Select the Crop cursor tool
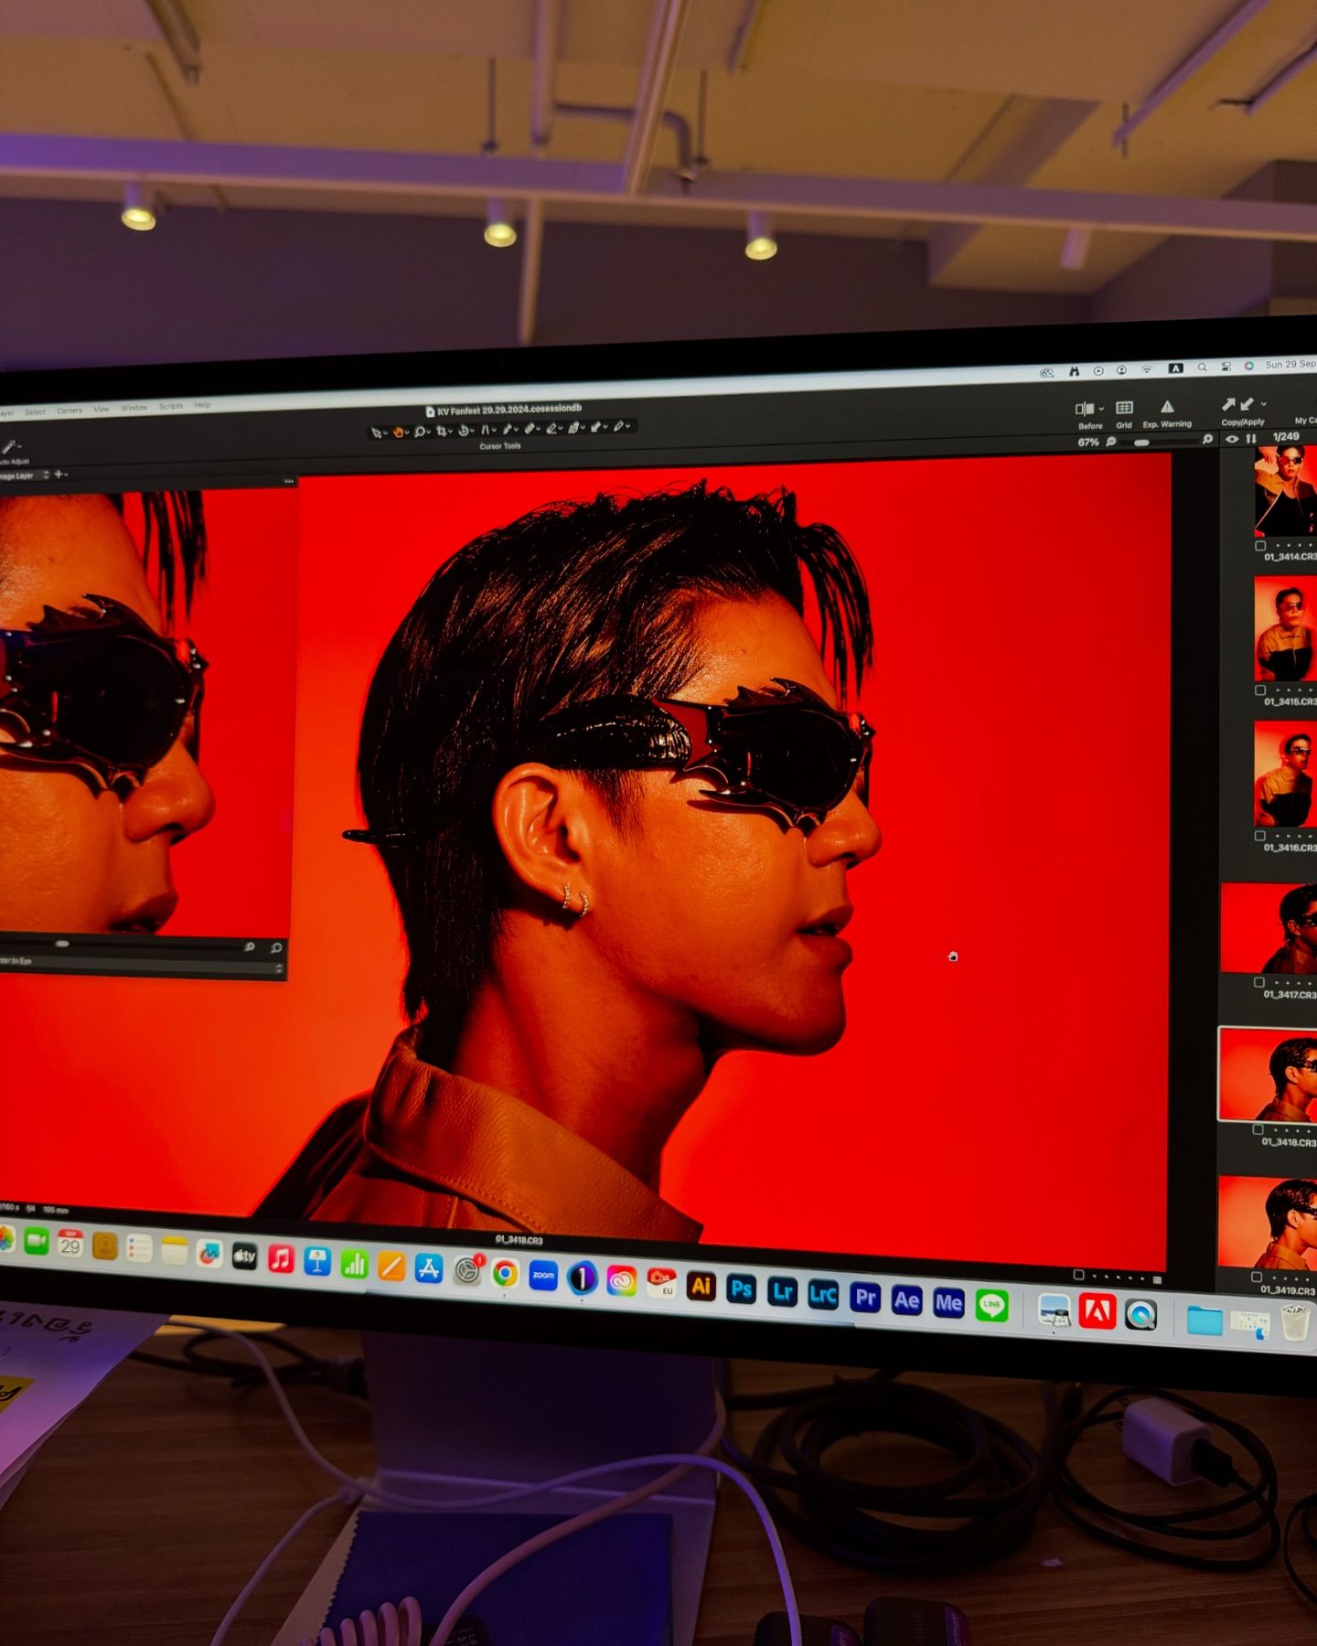 (x=441, y=431)
